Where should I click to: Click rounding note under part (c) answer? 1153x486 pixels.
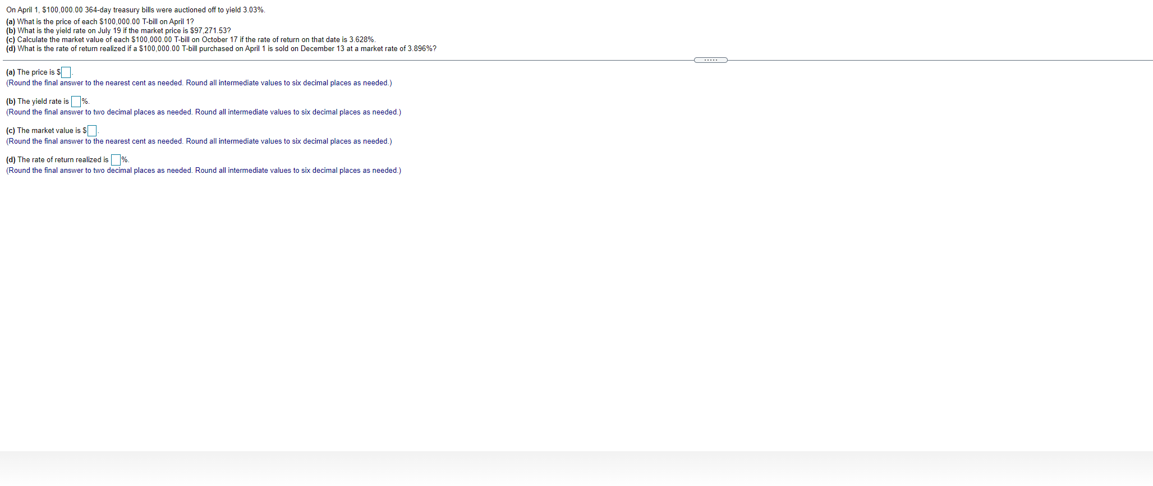[199, 141]
